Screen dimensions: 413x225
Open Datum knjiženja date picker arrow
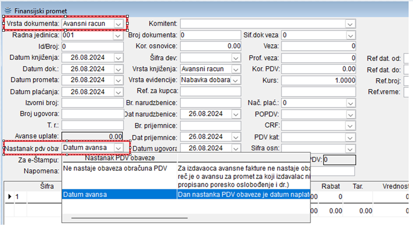pyautogui.click(x=118, y=58)
